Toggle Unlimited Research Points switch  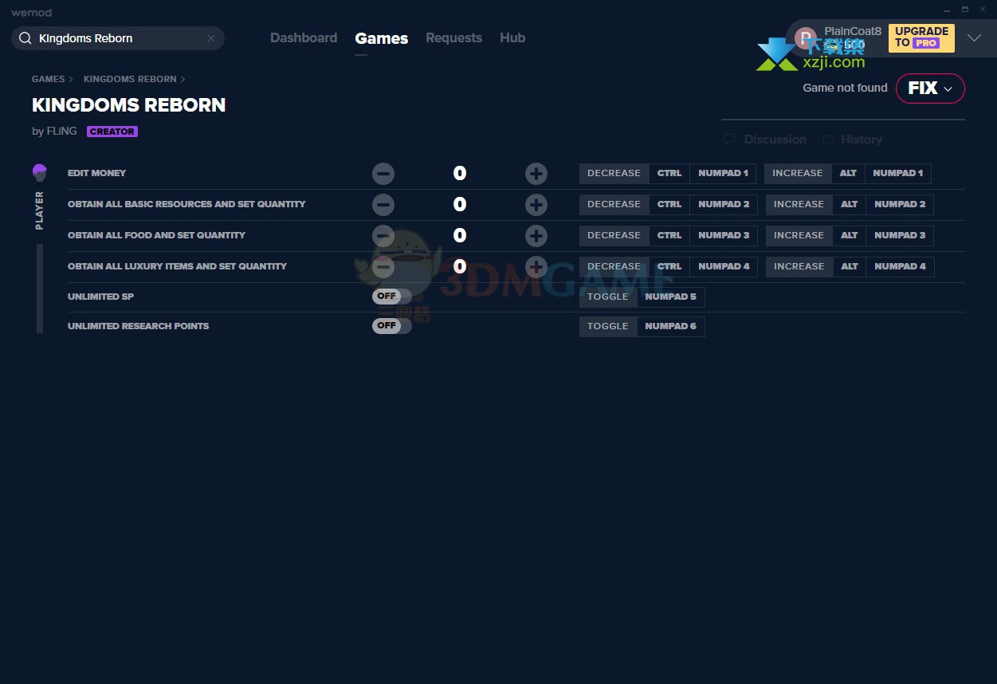[x=392, y=326]
